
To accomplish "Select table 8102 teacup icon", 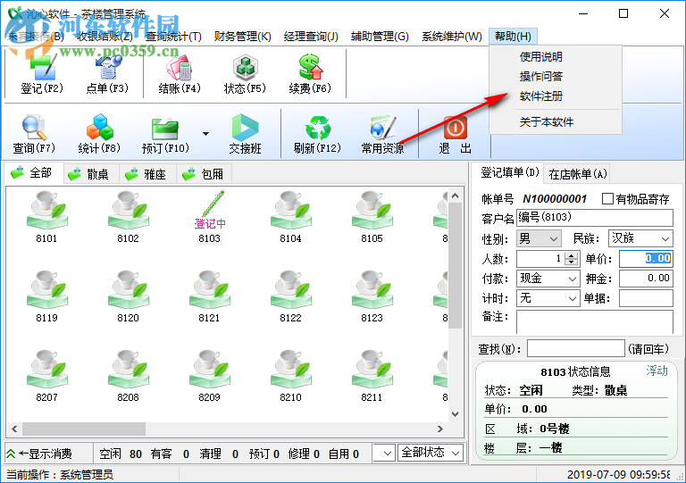I will coord(129,210).
